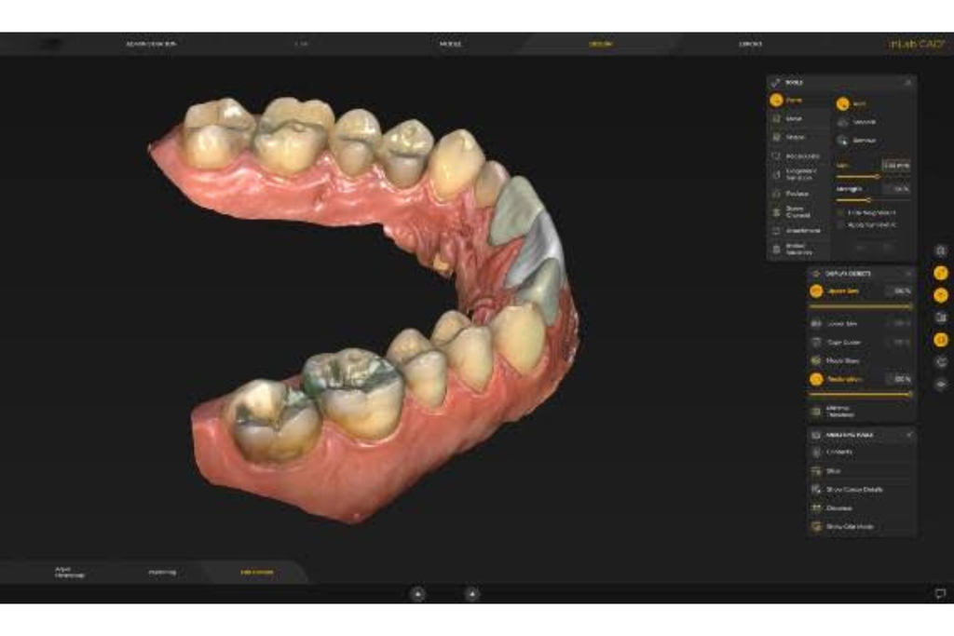Viewport: 954px width, 636px height.
Task: Switch to the Design phase
Action: coord(601,44)
